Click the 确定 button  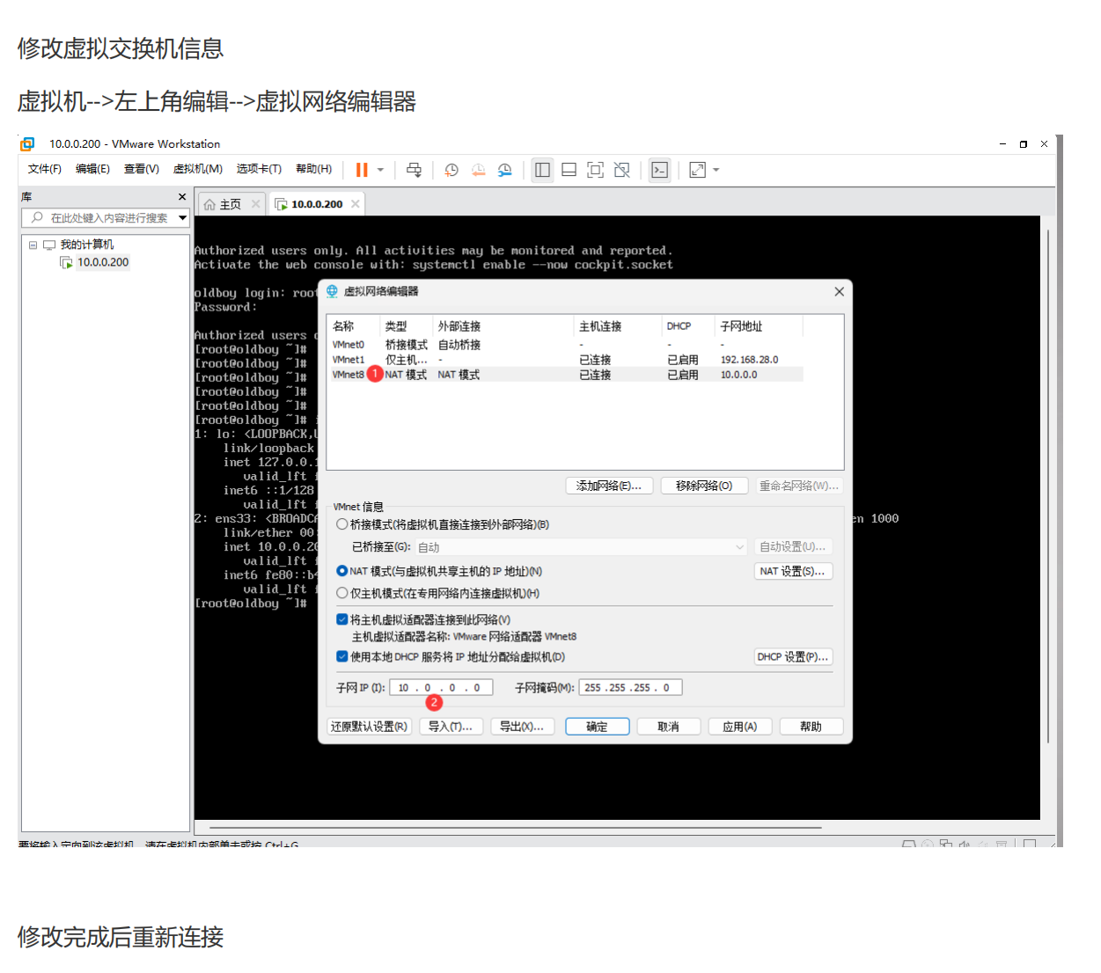597,727
